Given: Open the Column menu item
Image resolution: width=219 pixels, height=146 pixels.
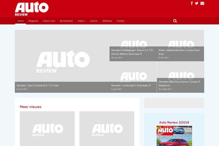Looking at the screenshot, I should click(94, 21).
